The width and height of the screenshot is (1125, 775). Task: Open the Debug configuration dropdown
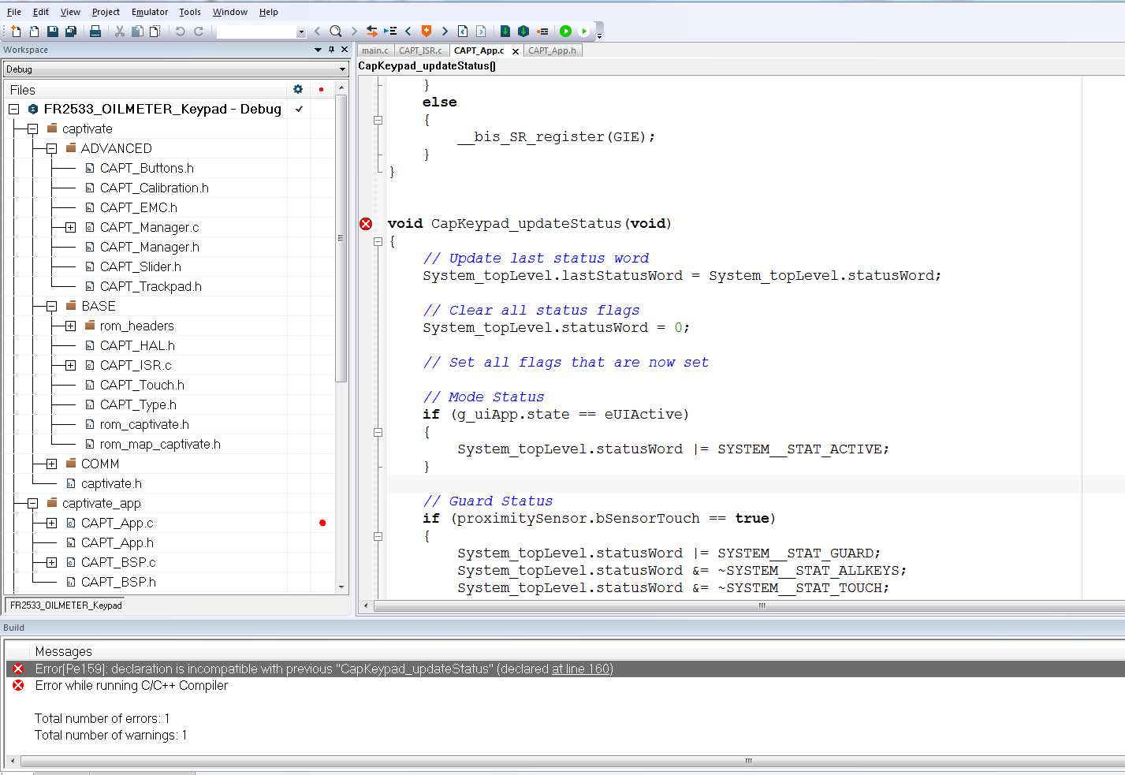[342, 69]
